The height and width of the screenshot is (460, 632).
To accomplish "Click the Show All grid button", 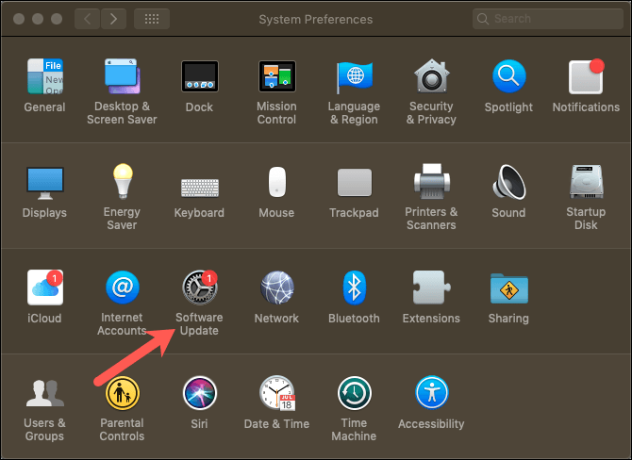I will 152,19.
